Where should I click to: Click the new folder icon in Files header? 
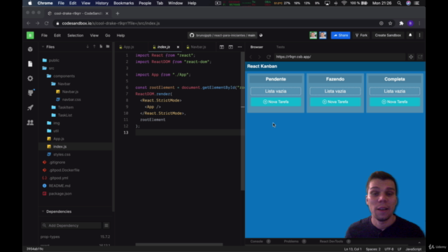point(108,47)
